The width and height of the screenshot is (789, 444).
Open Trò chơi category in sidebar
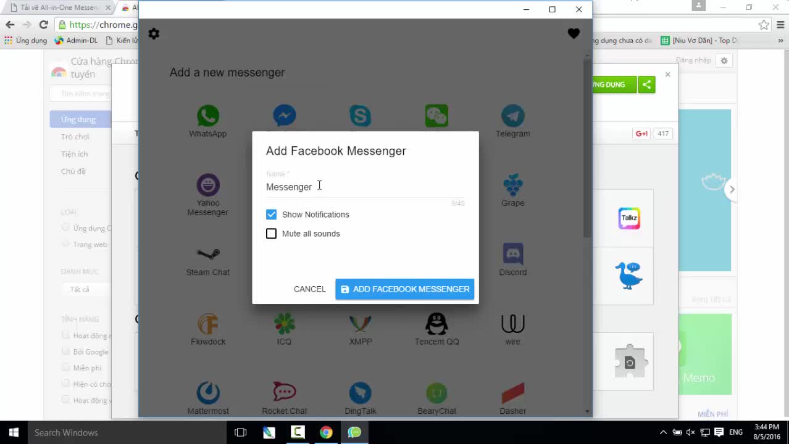[75, 136]
